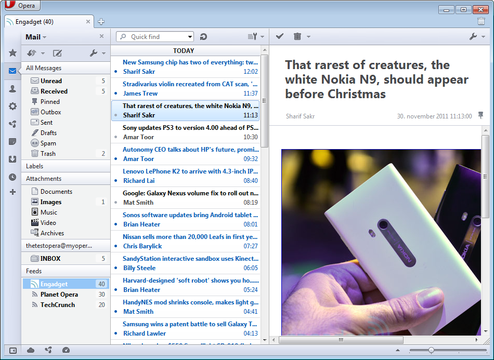Viewport: 494px width, 360px height.
Task: Click the Check/Send mail icon
Action: (x=32, y=53)
